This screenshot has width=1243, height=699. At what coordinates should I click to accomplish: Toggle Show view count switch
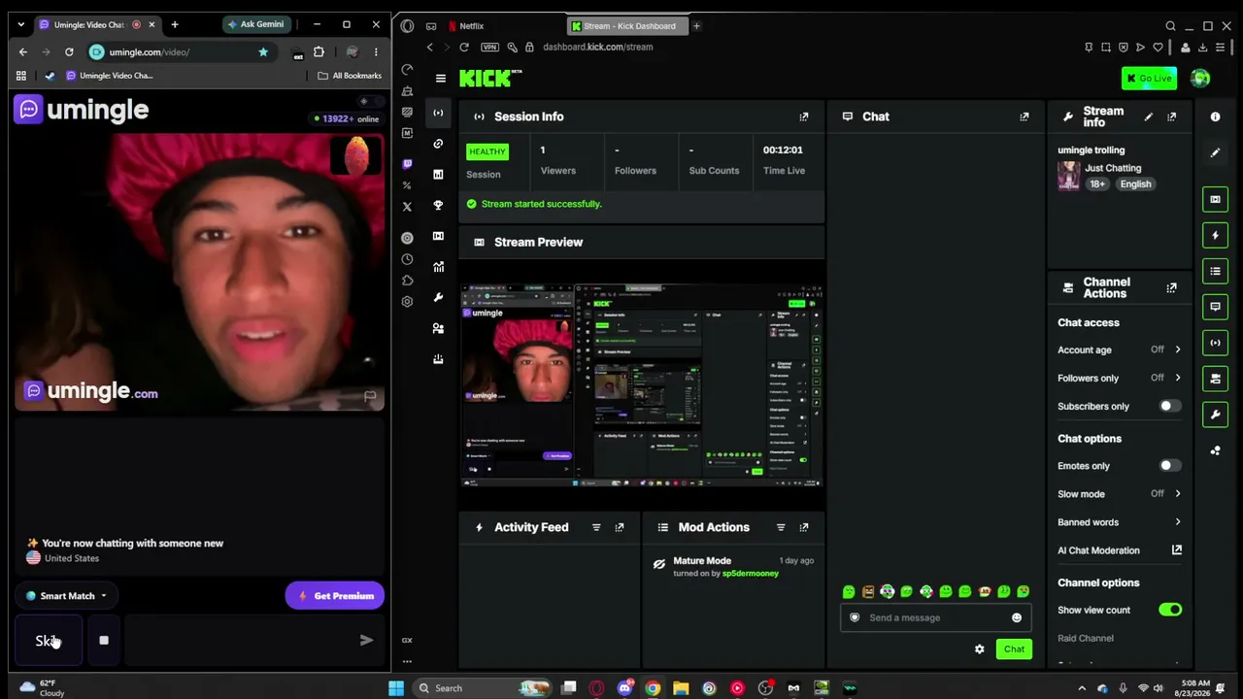(x=1170, y=610)
